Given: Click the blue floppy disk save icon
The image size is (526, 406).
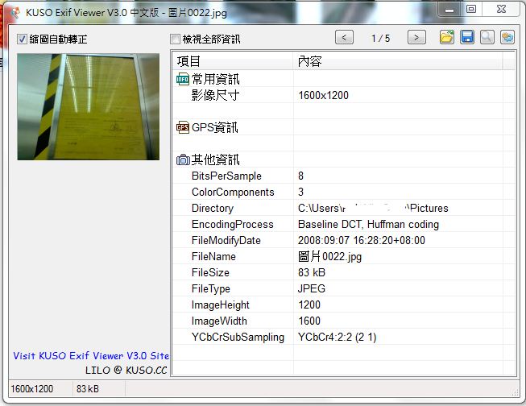Looking at the screenshot, I should (x=467, y=37).
